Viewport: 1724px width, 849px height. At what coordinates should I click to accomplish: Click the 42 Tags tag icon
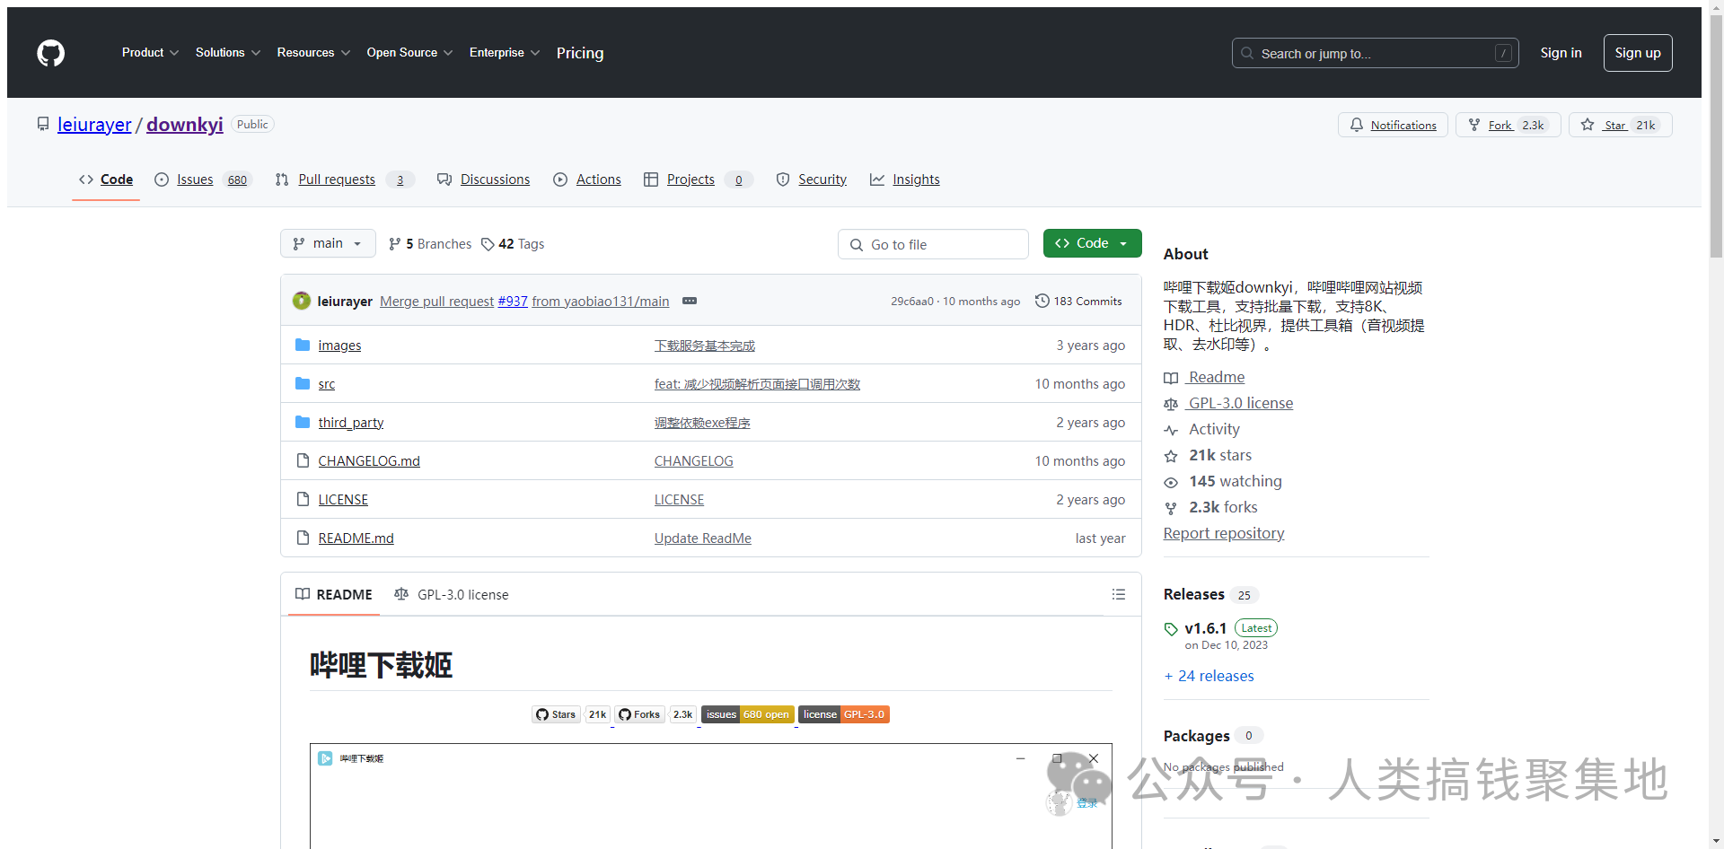point(488,244)
